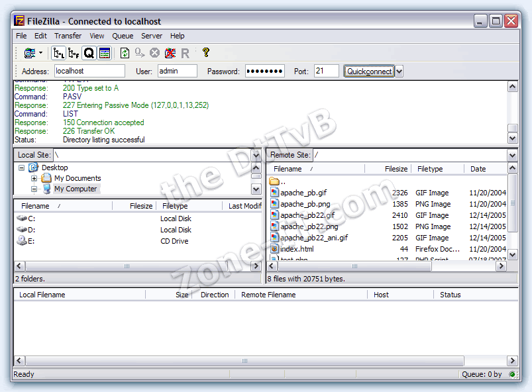The width and height of the screenshot is (532, 392).
Task: Click the Disconnect toolbar icon
Action: pos(170,53)
